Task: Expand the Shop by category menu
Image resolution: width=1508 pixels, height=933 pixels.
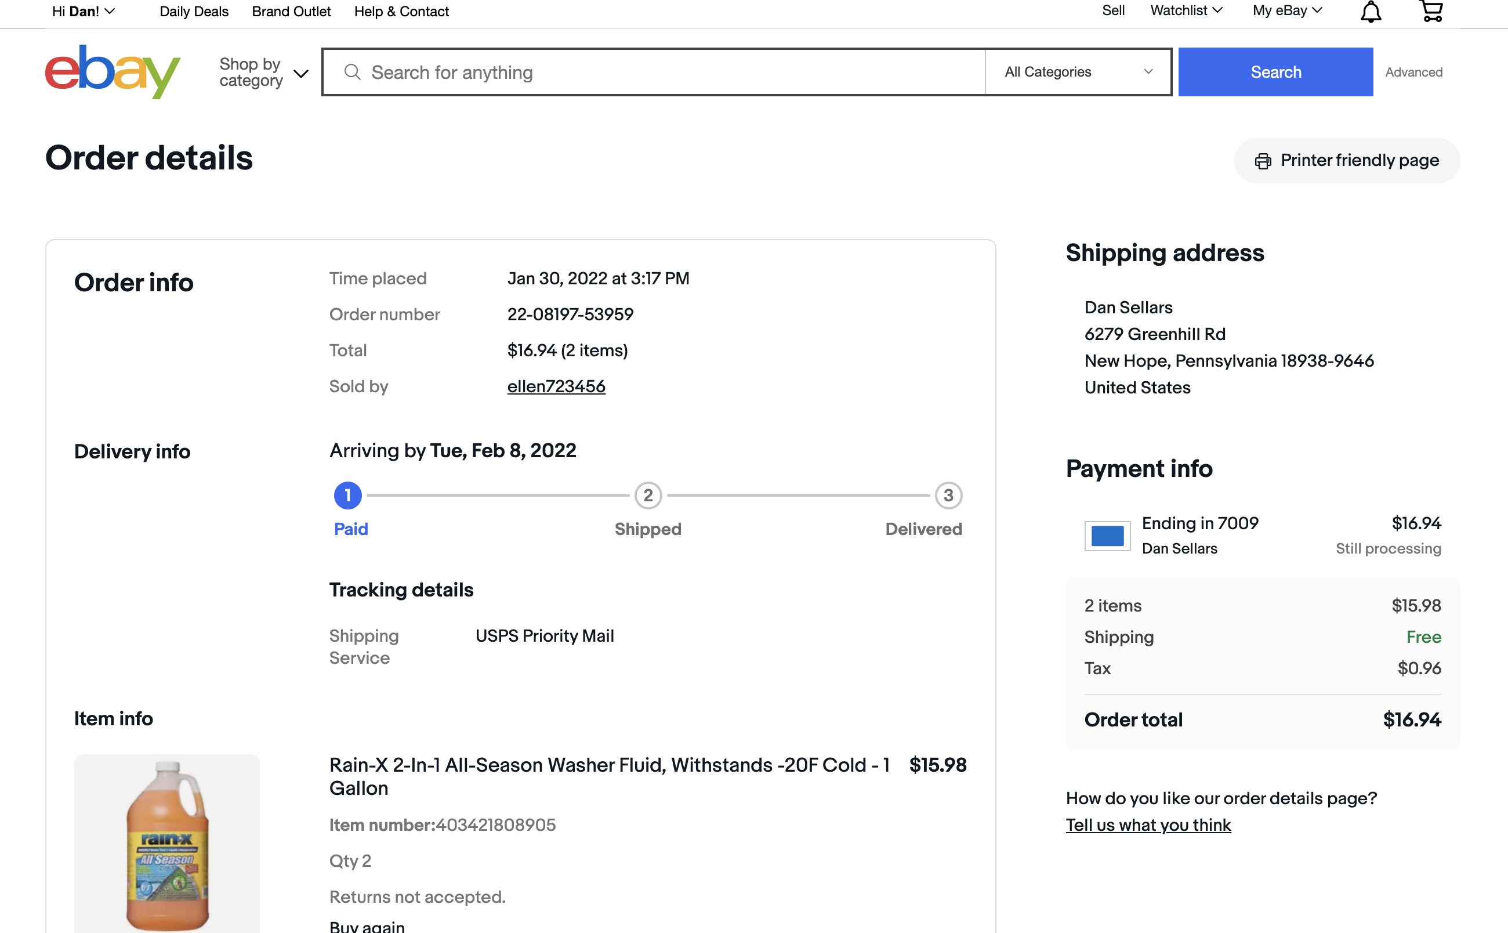Action: pyautogui.click(x=263, y=72)
